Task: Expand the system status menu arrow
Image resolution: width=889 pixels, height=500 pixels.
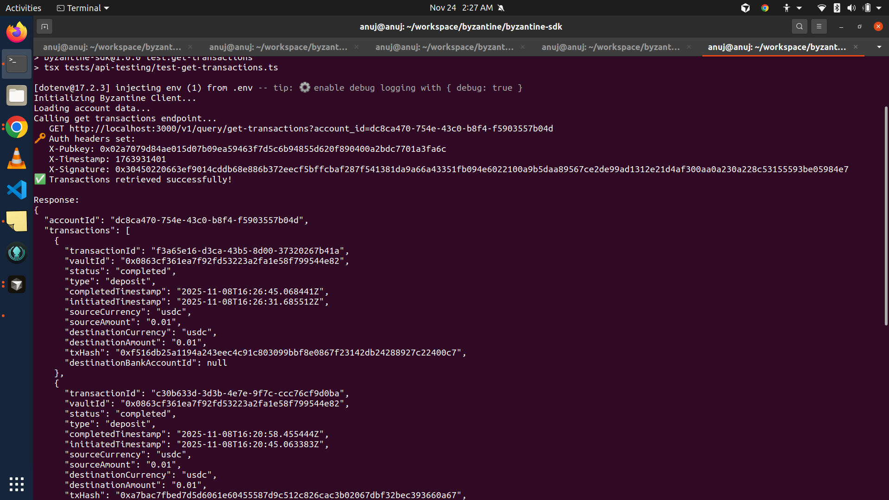Action: point(879,8)
